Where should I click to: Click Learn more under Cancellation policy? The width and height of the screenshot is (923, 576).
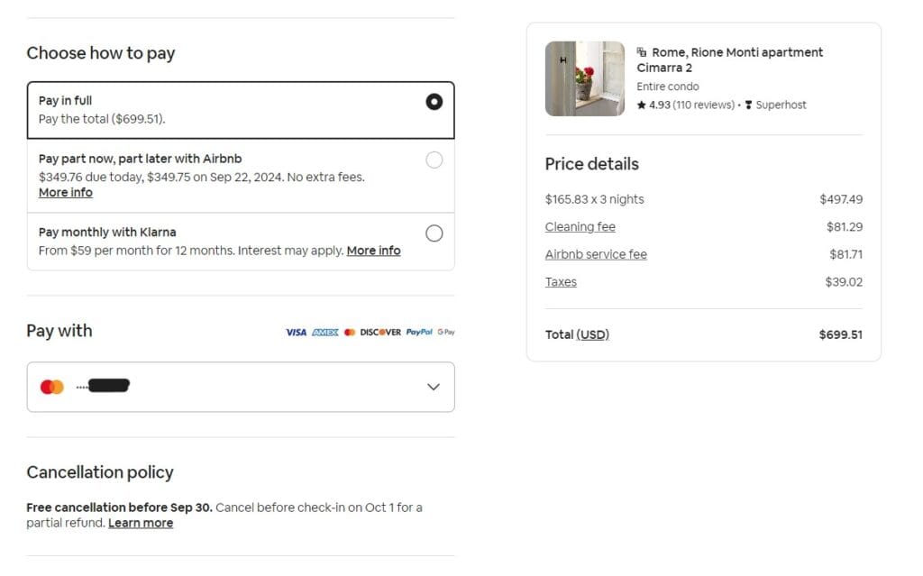coord(141,523)
